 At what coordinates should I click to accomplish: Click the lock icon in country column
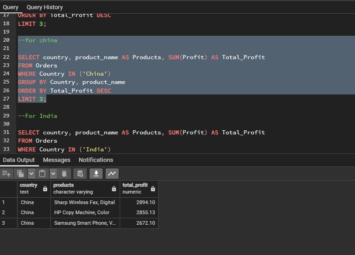click(x=45, y=188)
